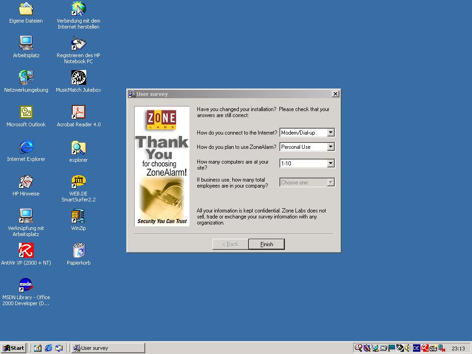The height and width of the screenshot is (354, 472).
Task: Click the blue checkered flag tray icon
Action: [392, 348]
